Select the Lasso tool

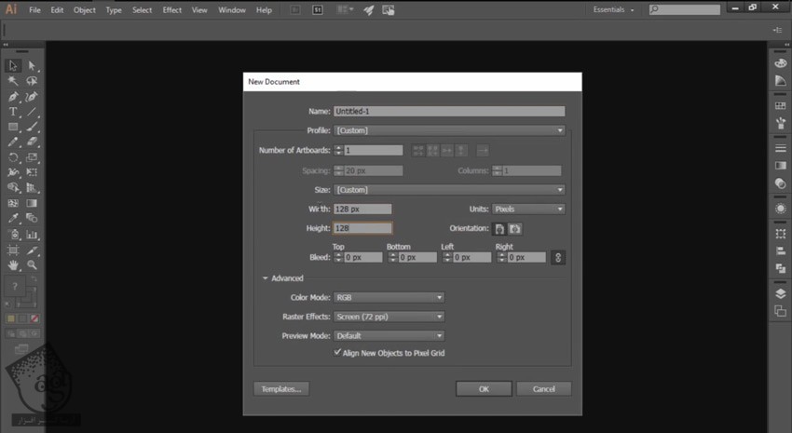32,81
